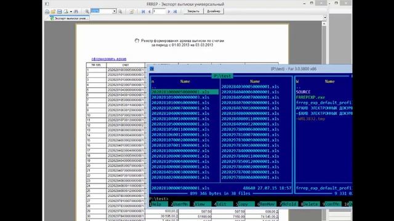Screen dimensions: 394x221
Task: Click the Find binoculars icon in FRREP toolbar
Action: pyautogui.click(x=76, y=12)
